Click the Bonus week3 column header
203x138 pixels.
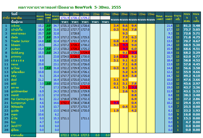(x=160, y=18)
